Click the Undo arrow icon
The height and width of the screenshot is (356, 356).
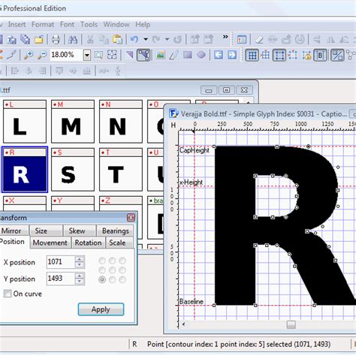(134, 39)
